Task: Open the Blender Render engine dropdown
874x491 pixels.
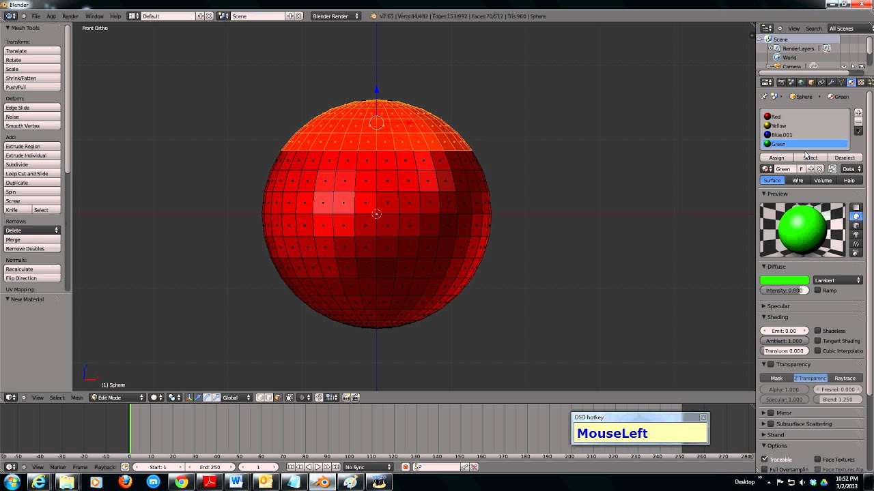Action: [335, 16]
